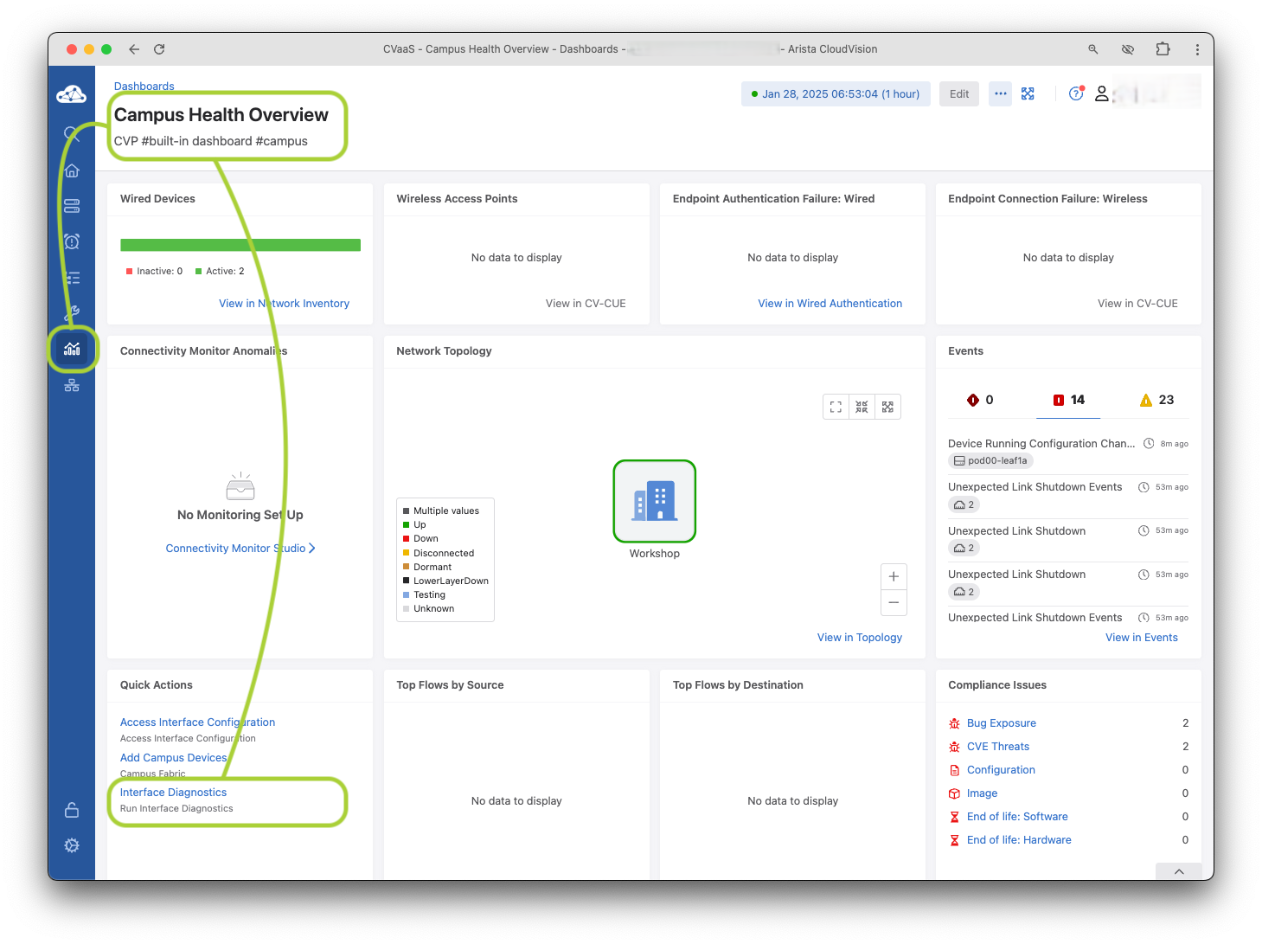Image resolution: width=1262 pixels, height=944 pixels.
Task: Open the time range selector Jan 28, 2025
Action: coord(836,94)
